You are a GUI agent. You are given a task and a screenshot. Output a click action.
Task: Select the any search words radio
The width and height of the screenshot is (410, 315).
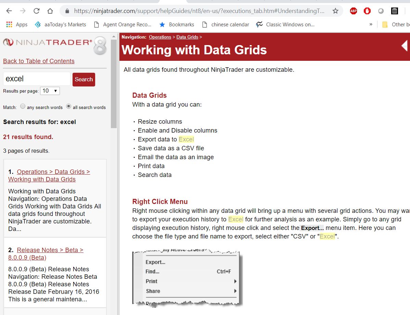coord(23,107)
